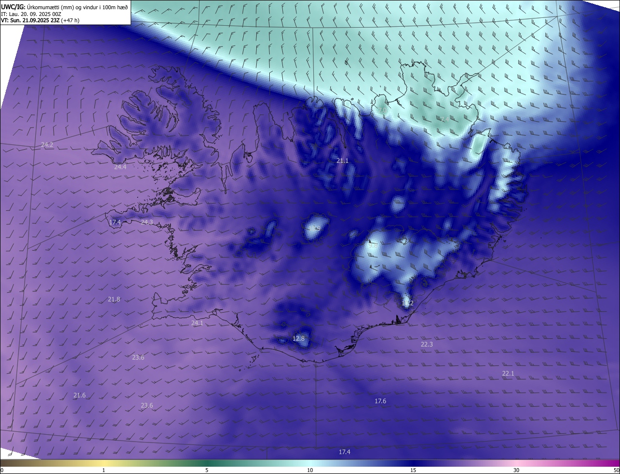Screen dimensions: 620x474
Task: Click the 24.2 value label on the map
Action: 47,144
